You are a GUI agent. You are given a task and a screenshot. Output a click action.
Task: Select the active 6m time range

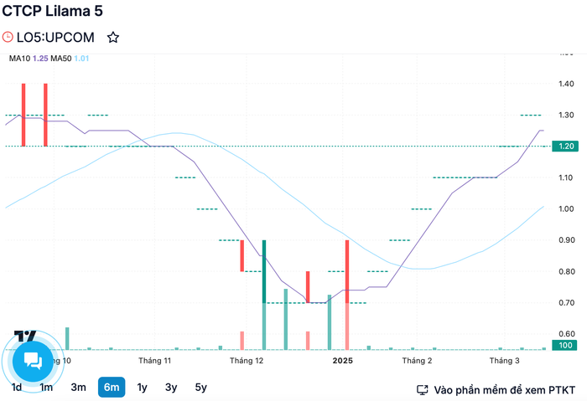coord(112,387)
